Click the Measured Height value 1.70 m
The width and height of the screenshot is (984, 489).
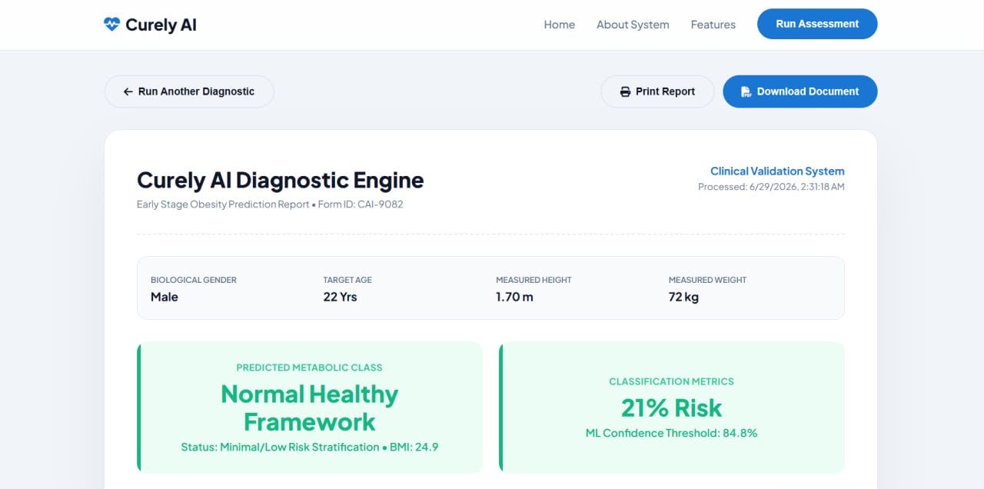[x=514, y=297]
